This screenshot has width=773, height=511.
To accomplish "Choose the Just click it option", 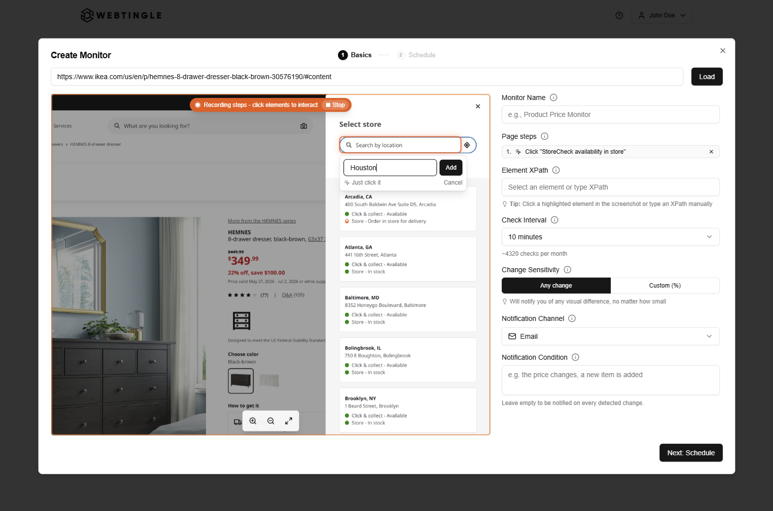I will coord(363,183).
